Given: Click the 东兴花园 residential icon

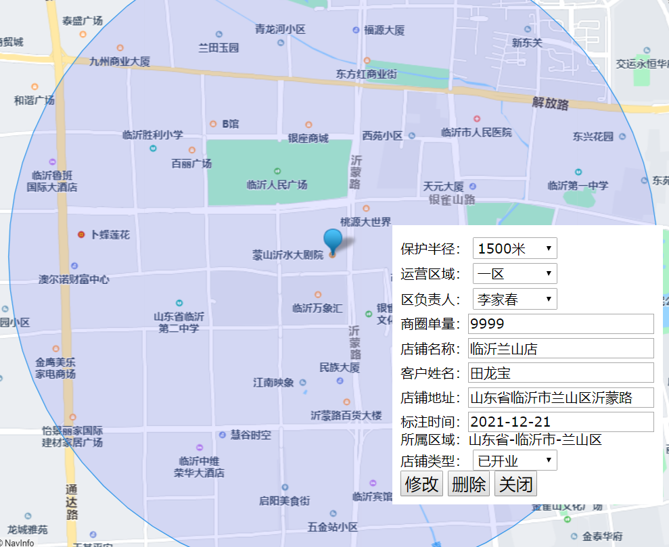Looking at the screenshot, I should pos(622,137).
